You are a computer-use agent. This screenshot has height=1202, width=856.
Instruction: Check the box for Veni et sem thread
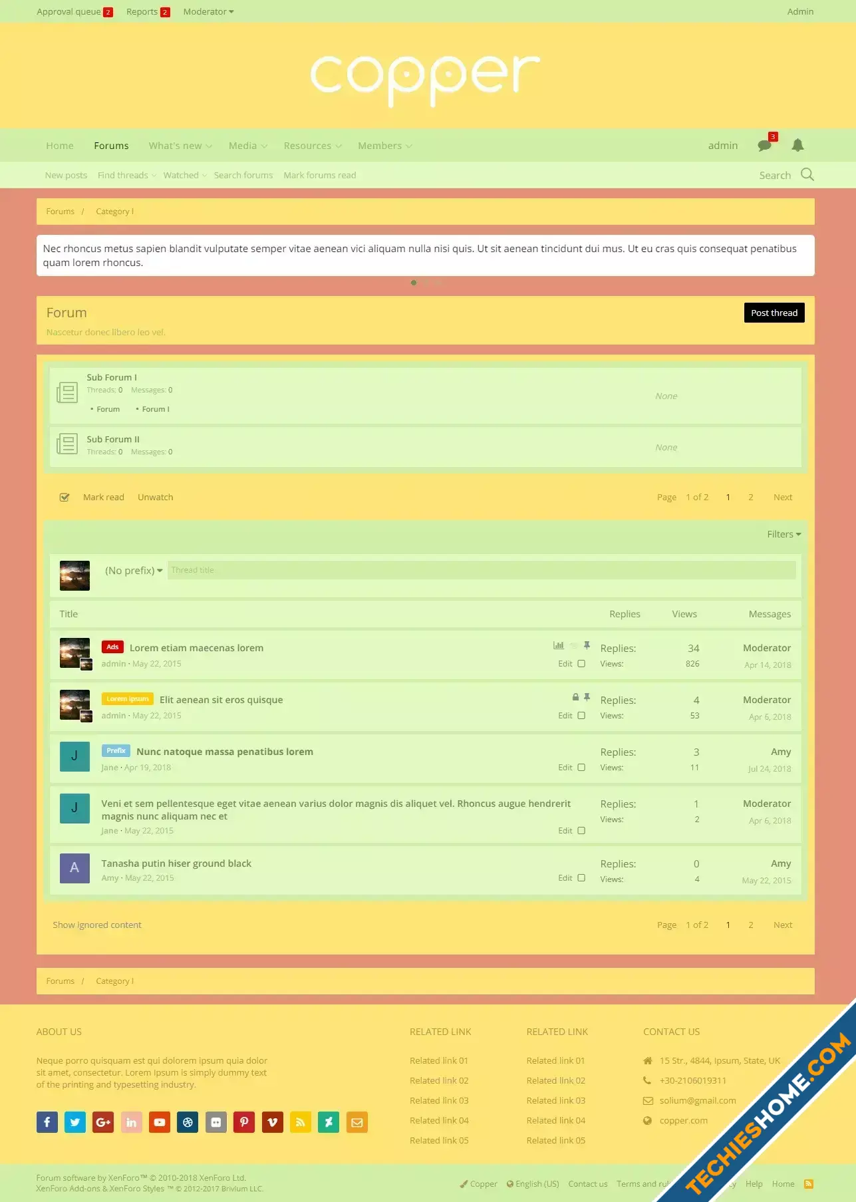click(x=581, y=830)
